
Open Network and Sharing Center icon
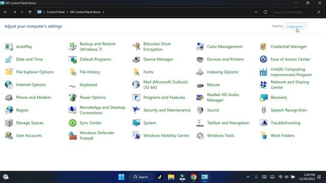tap(263, 85)
